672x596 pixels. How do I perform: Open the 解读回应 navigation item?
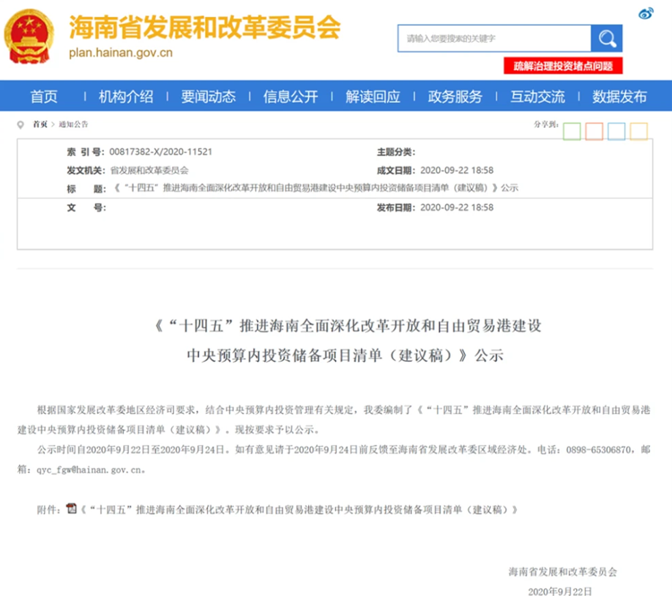coord(373,96)
